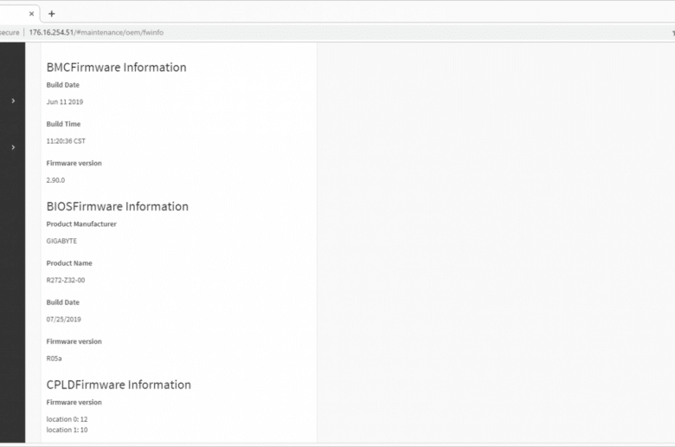Viewport: 675px width, 447px height.
Task: Select BIOS firmware version R05a
Action: pyautogui.click(x=54, y=359)
